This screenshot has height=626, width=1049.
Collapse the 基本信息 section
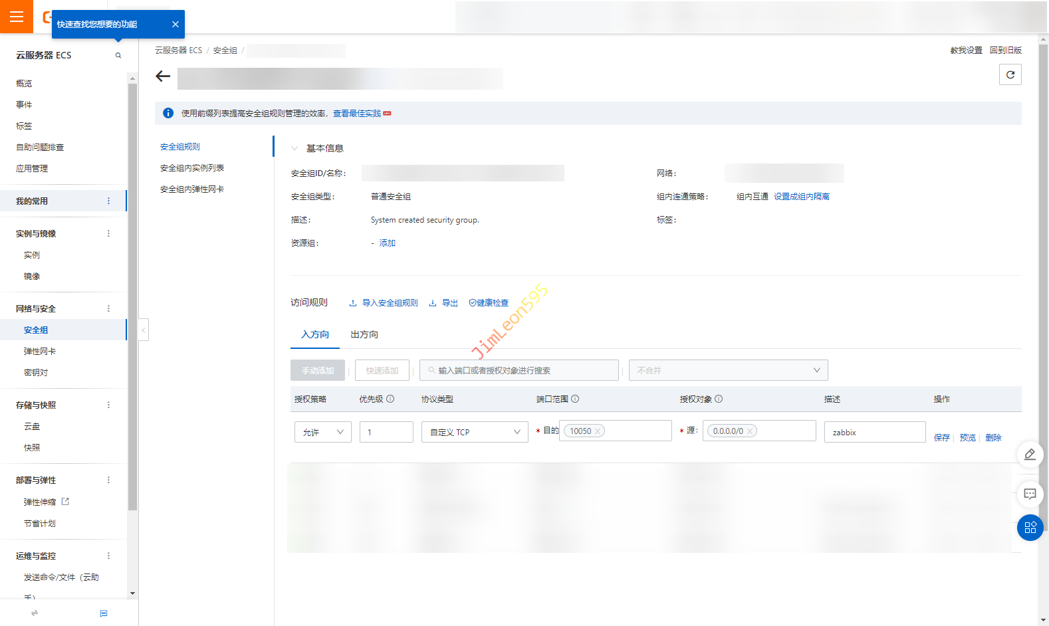(294, 148)
